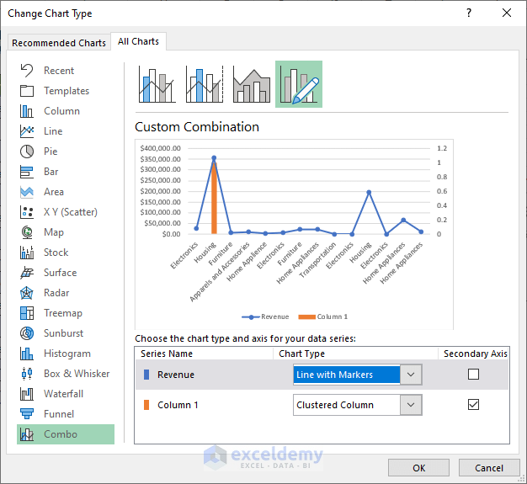
Task: Select the Area chart icon
Action: point(27,192)
